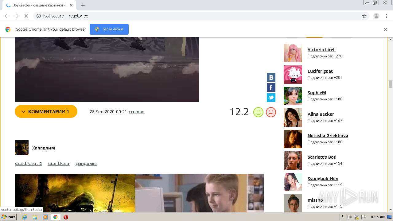Go back in browser history

tap(7, 16)
